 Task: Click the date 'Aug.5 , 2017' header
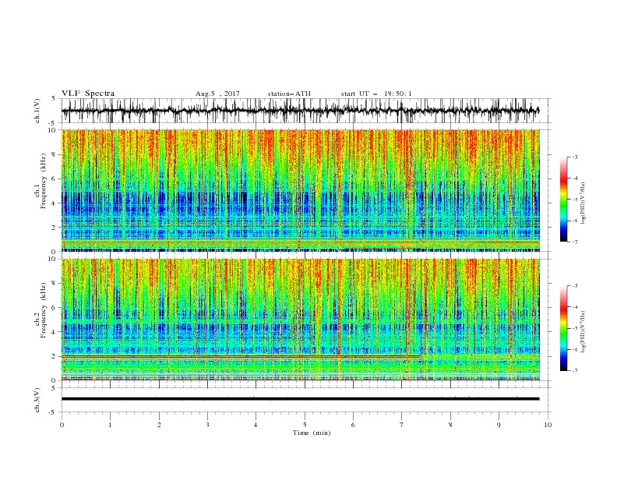(x=217, y=94)
